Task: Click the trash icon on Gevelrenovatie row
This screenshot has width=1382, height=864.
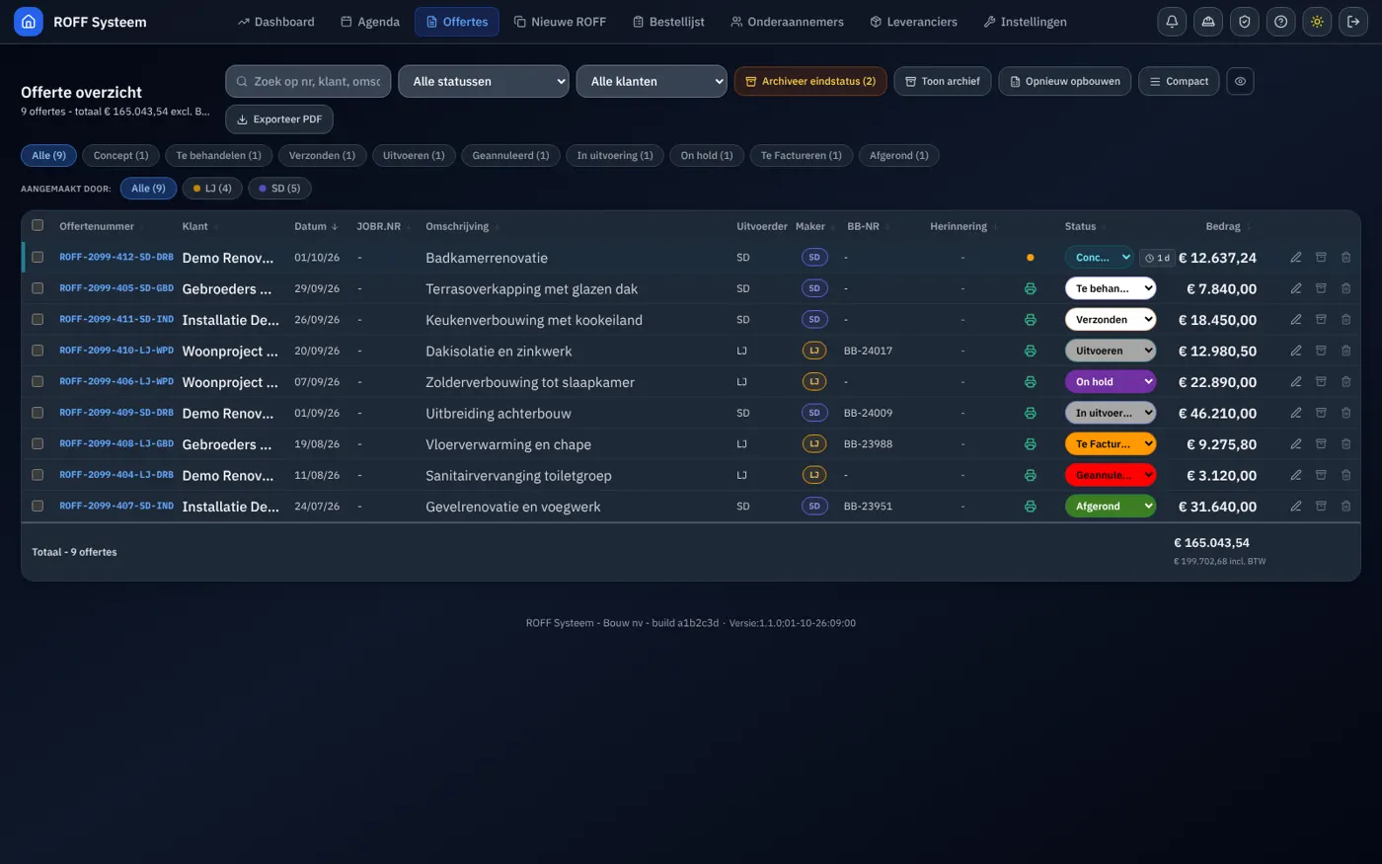Action: pos(1345,507)
